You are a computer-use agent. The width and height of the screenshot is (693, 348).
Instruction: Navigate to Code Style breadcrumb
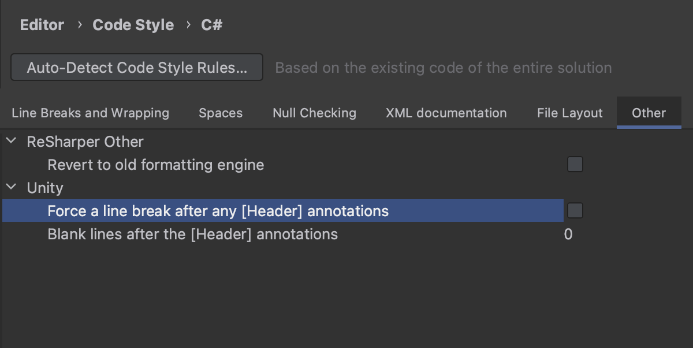pyautogui.click(x=133, y=25)
